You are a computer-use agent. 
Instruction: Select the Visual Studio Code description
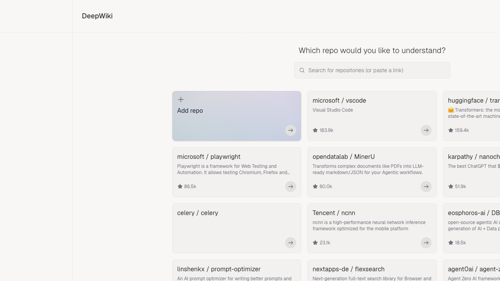333,110
